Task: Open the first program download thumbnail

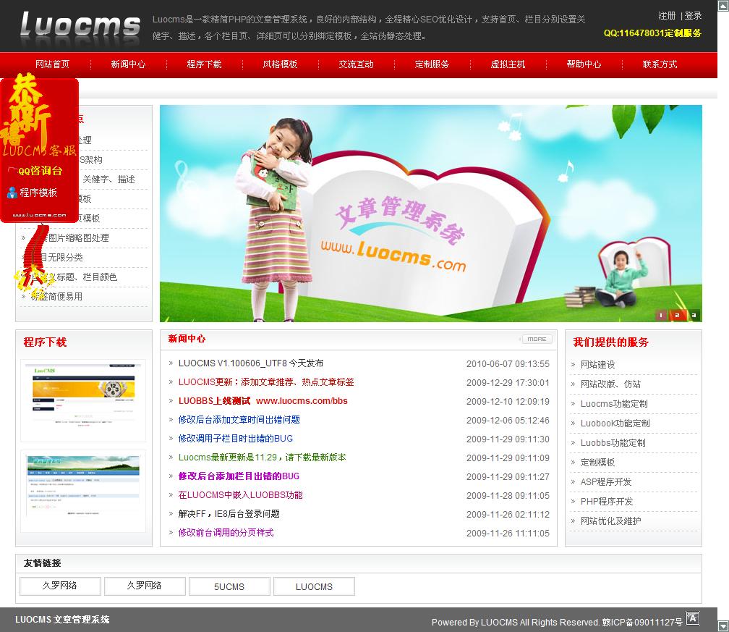Action: tap(83, 400)
